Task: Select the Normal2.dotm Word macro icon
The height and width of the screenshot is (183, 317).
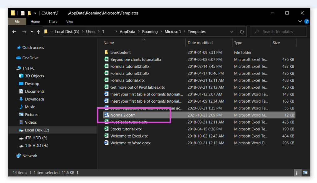Action: [106, 115]
